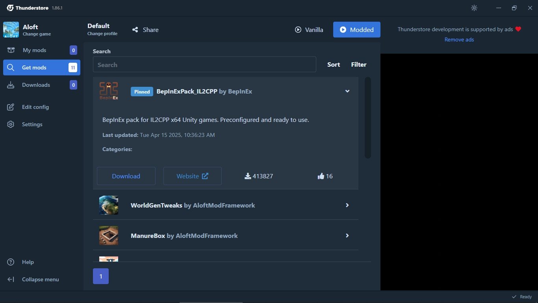Click WorldGenTweaks by AloftModFramework title
This screenshot has width=538, height=303.
(193, 205)
